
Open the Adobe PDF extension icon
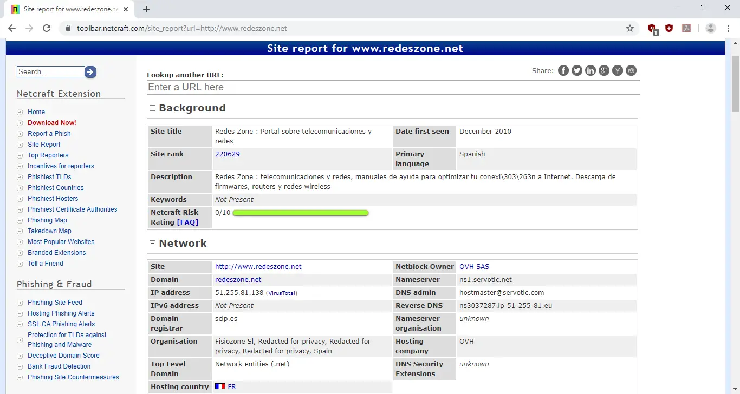(x=686, y=28)
